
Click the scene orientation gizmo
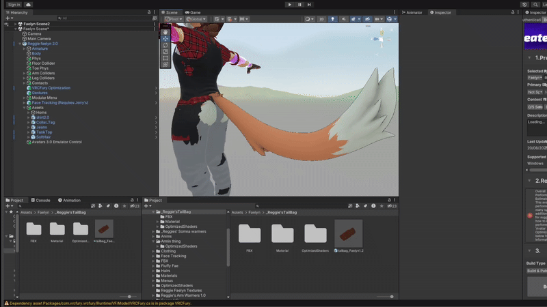pyautogui.click(x=382, y=40)
